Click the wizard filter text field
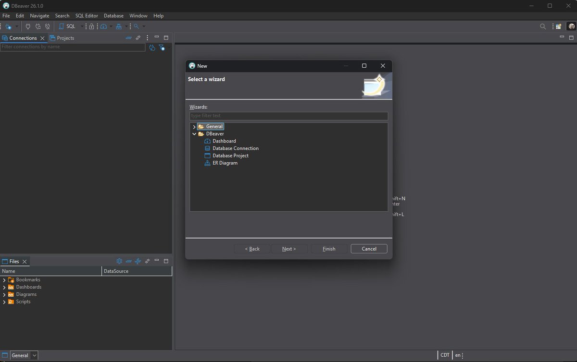 click(x=288, y=116)
